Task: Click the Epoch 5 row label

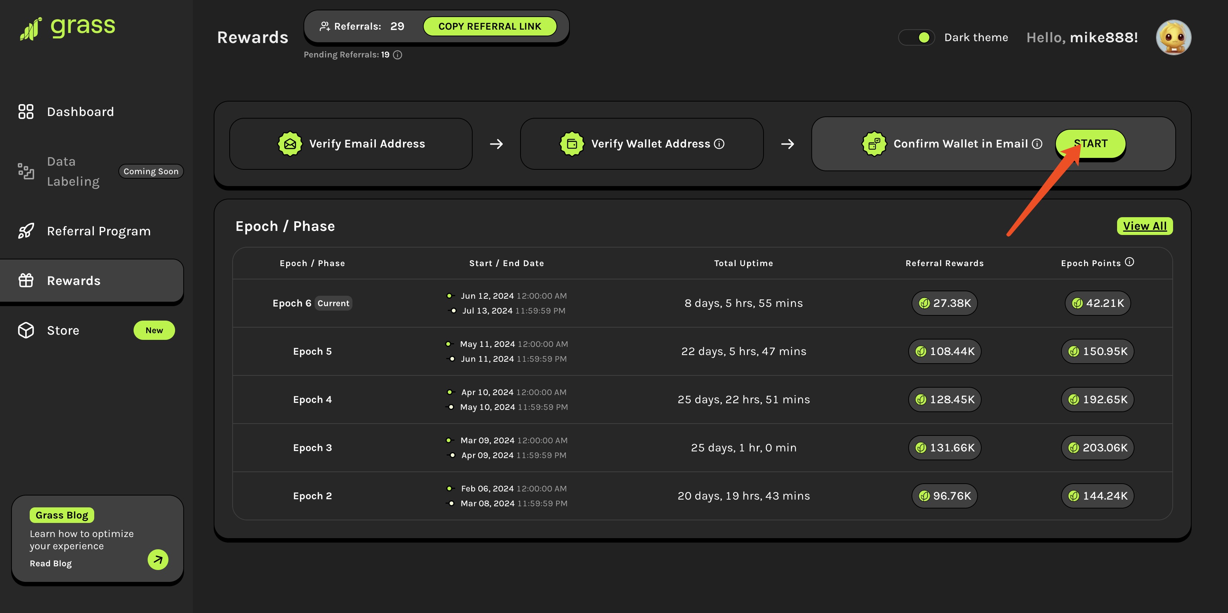Action: [x=312, y=351]
